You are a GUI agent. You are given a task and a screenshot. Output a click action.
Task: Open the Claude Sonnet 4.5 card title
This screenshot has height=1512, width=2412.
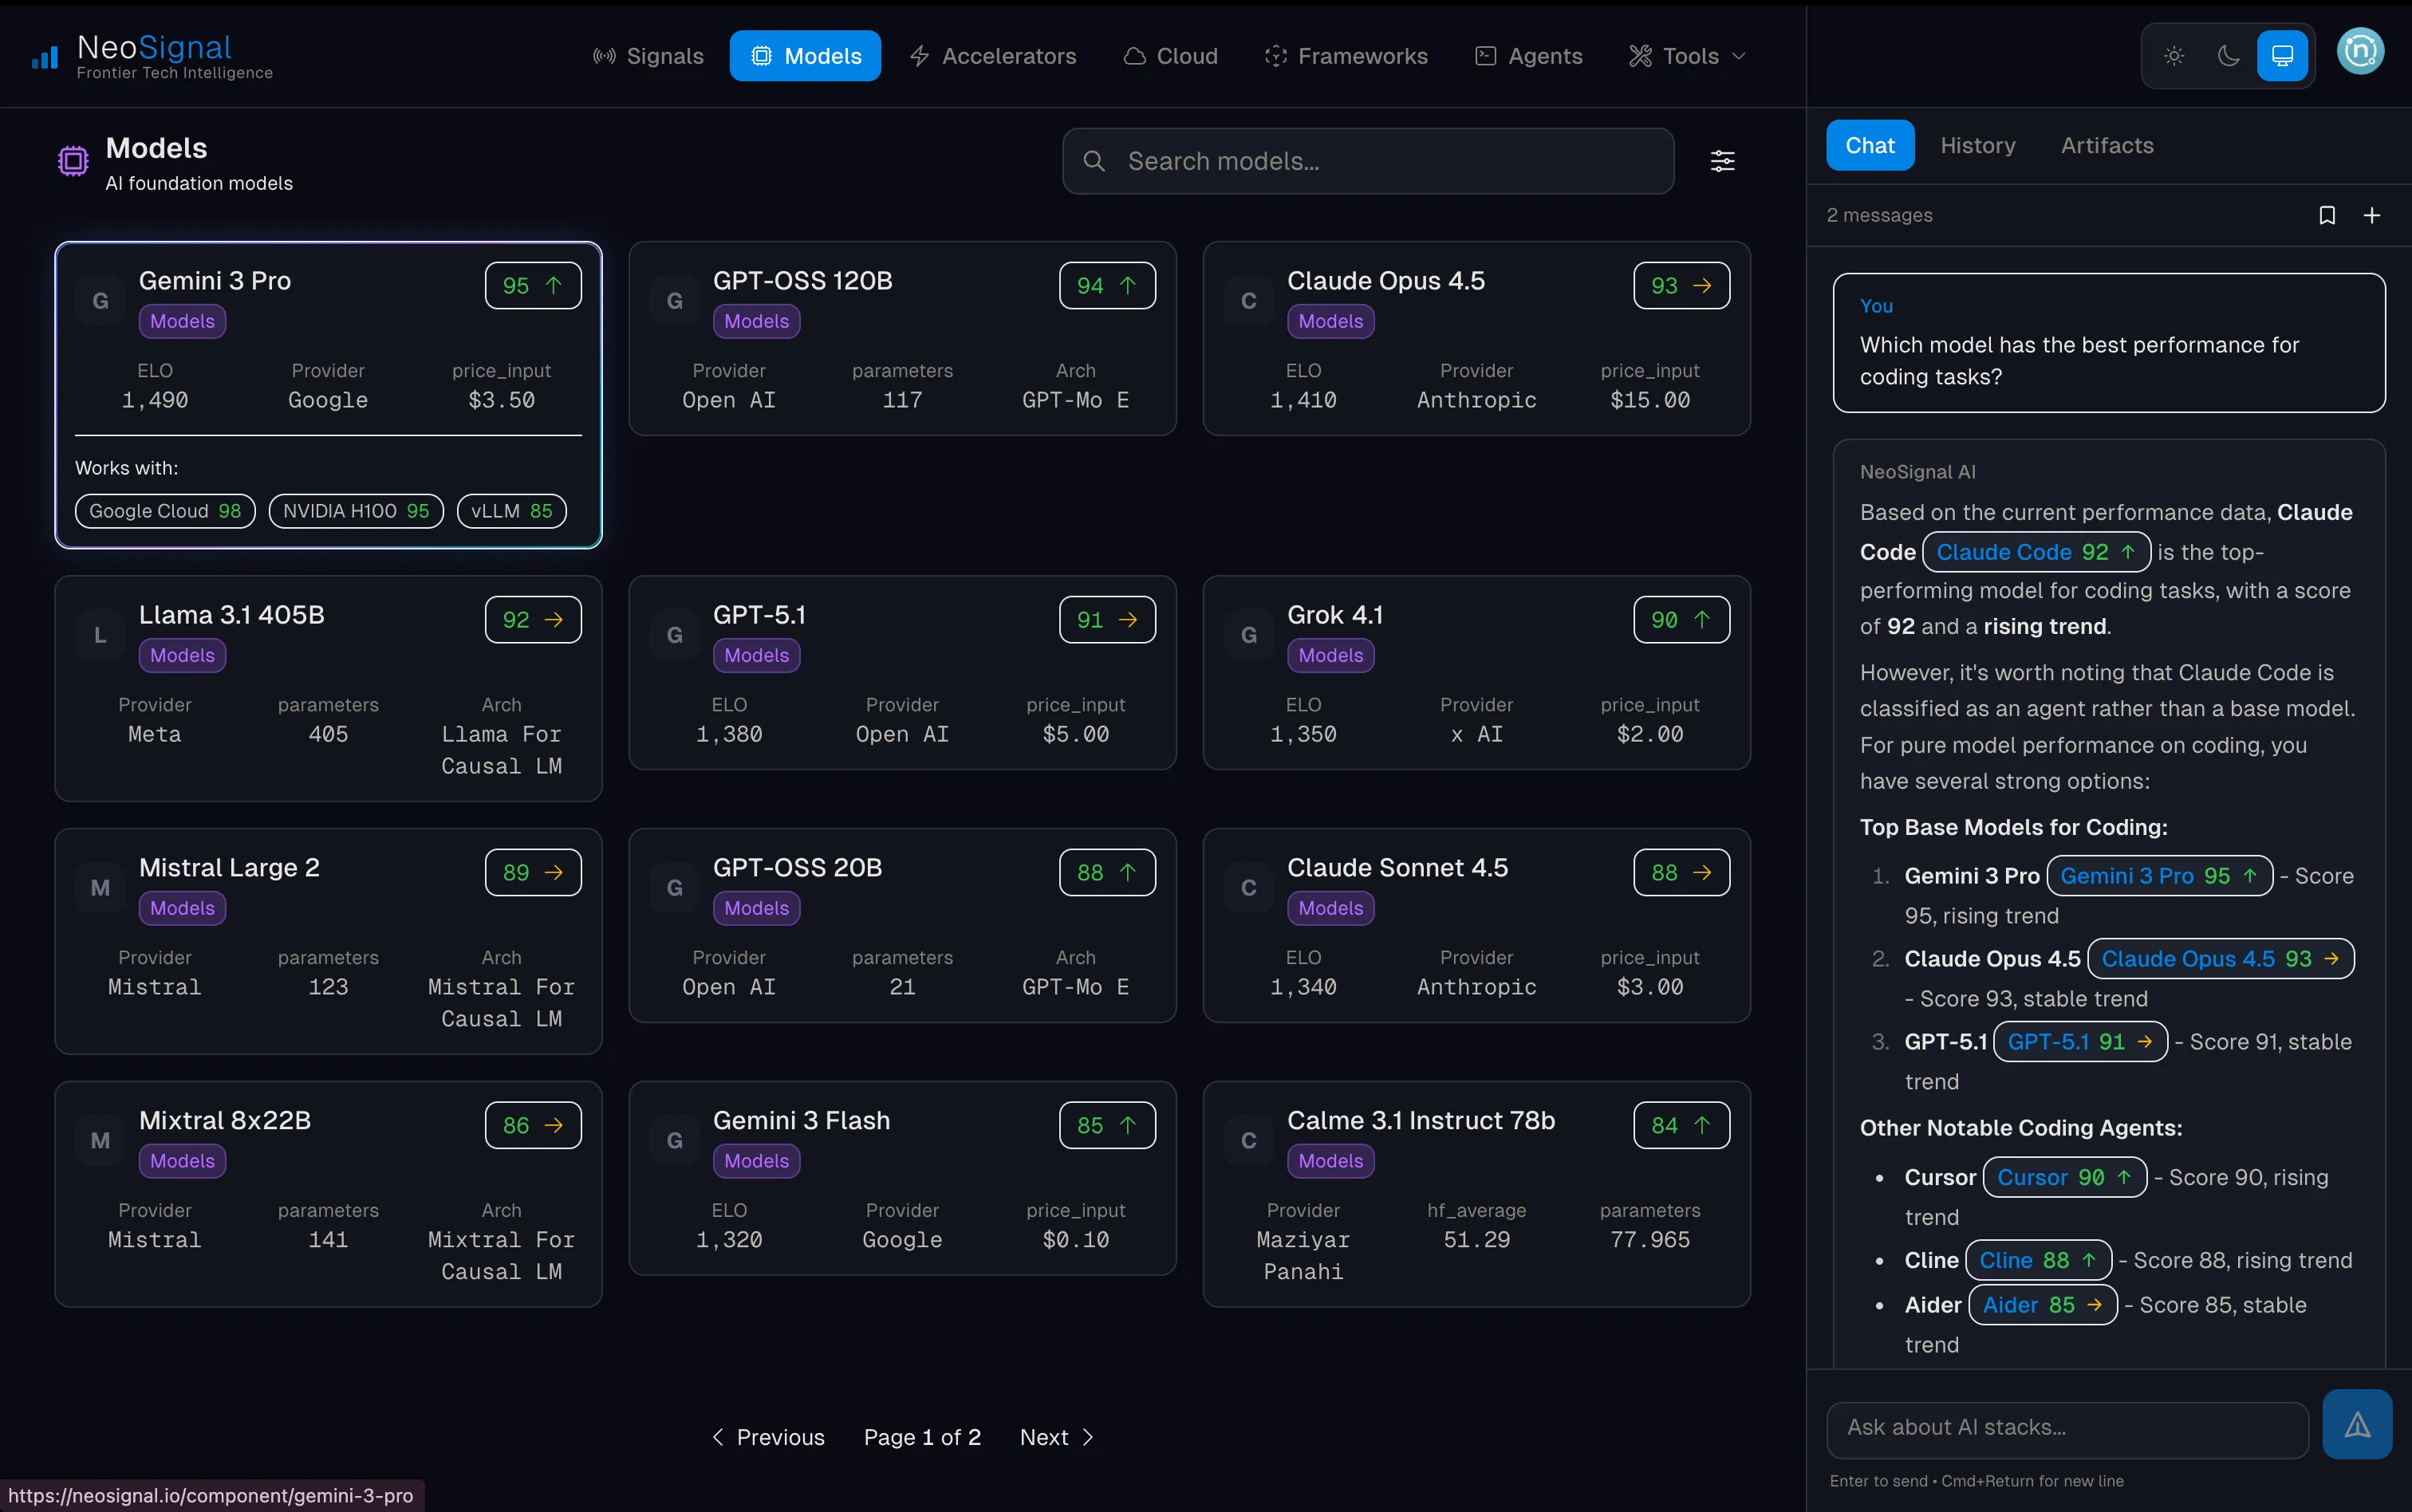coord(1397,868)
